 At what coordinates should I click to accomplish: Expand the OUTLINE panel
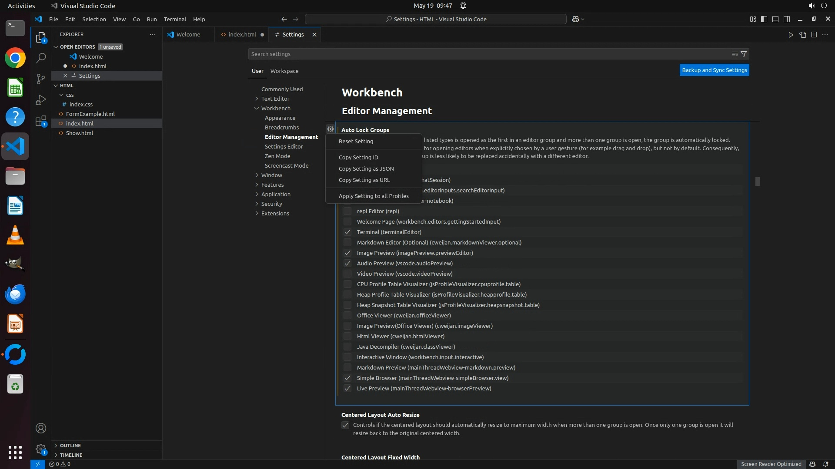pyautogui.click(x=70, y=446)
